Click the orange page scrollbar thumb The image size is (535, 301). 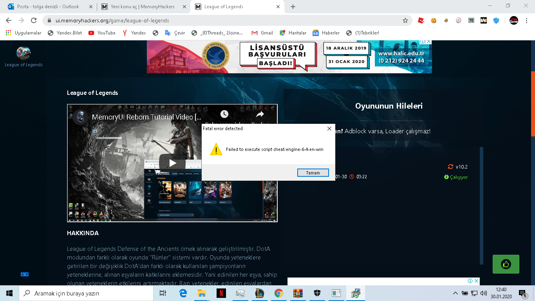533,103
